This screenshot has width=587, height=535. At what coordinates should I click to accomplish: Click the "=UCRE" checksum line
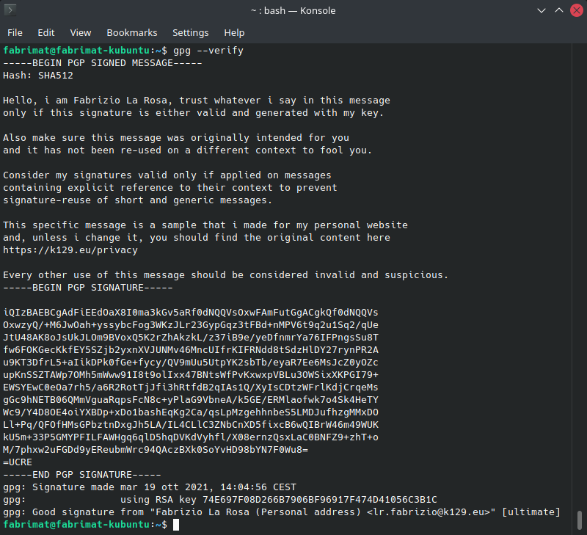coord(18,462)
